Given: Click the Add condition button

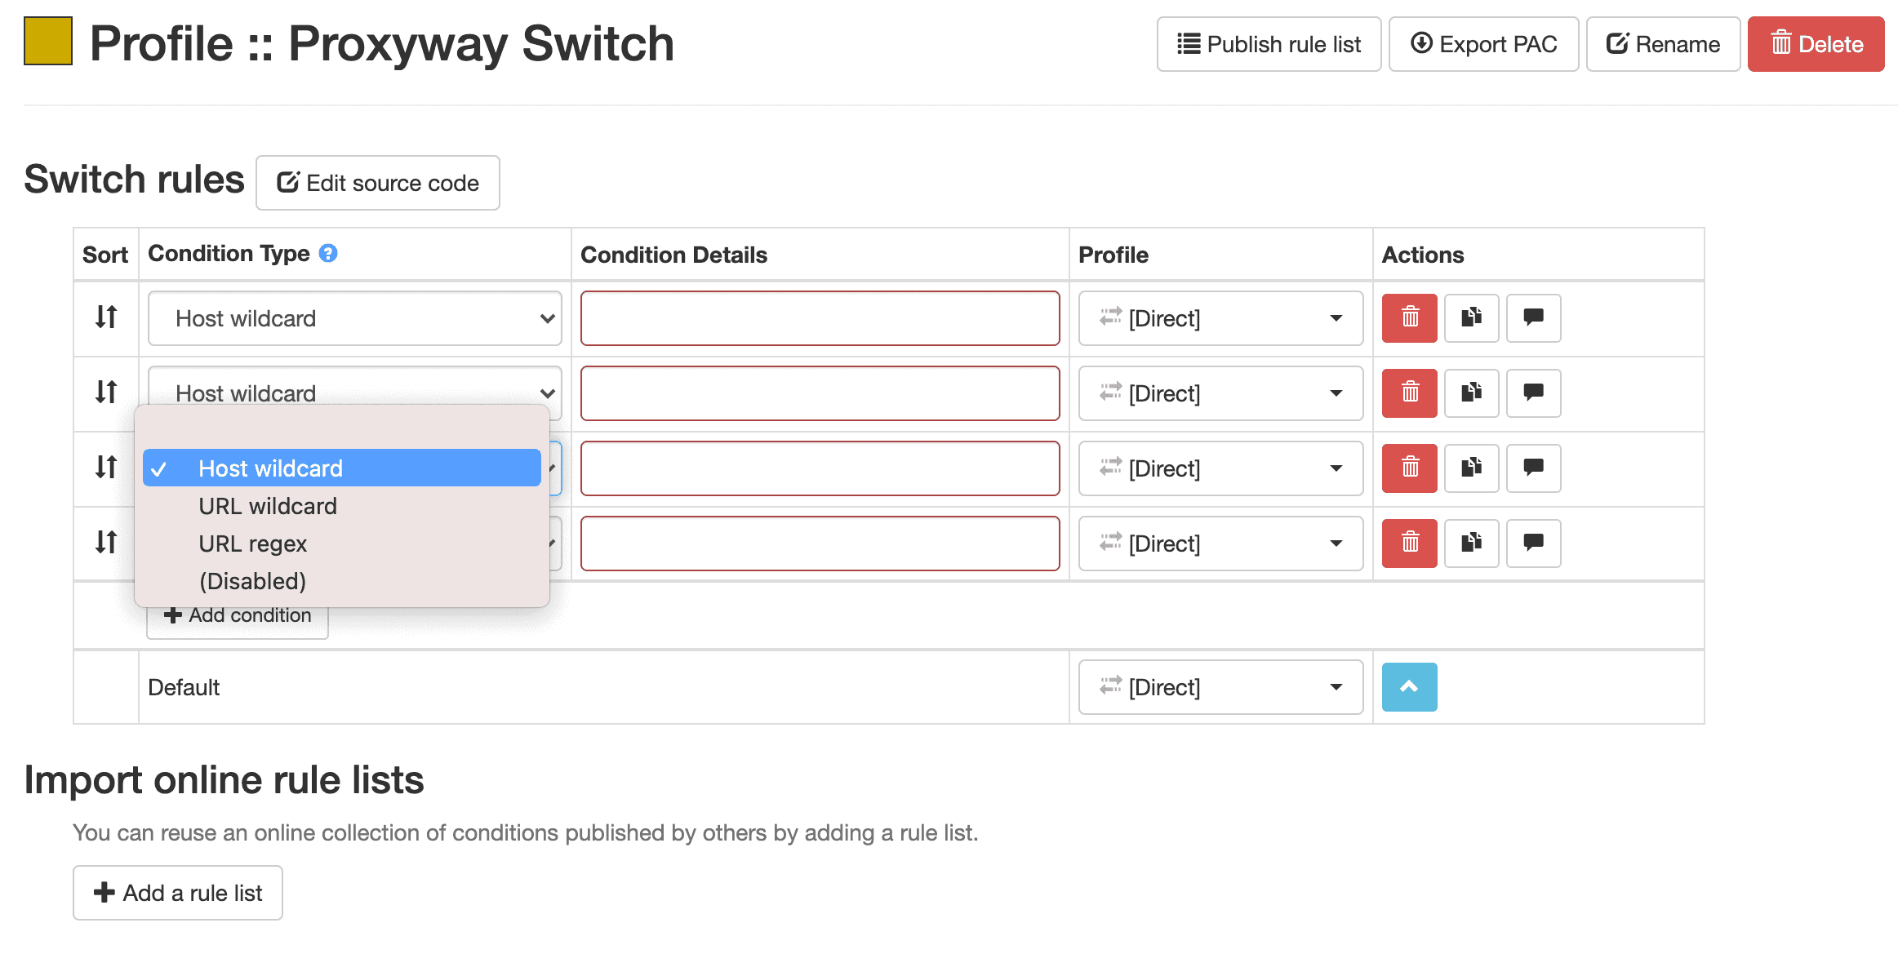Looking at the screenshot, I should tap(238, 622).
